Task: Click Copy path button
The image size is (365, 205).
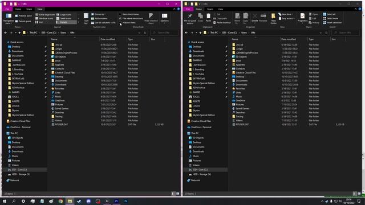Action: click(220, 18)
